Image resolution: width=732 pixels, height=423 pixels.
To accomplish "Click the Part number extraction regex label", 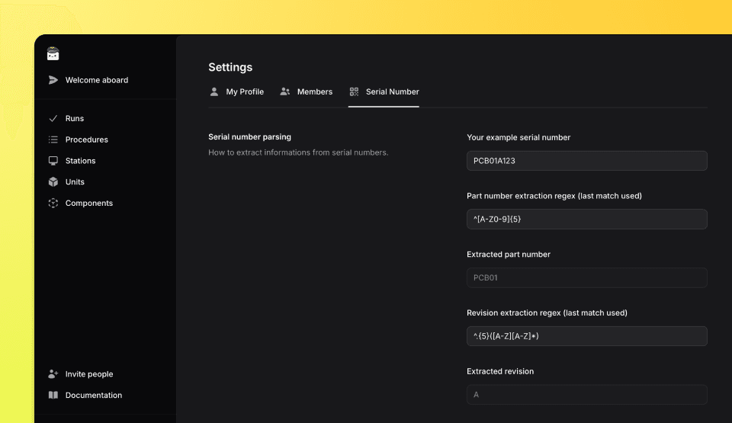I will point(554,196).
